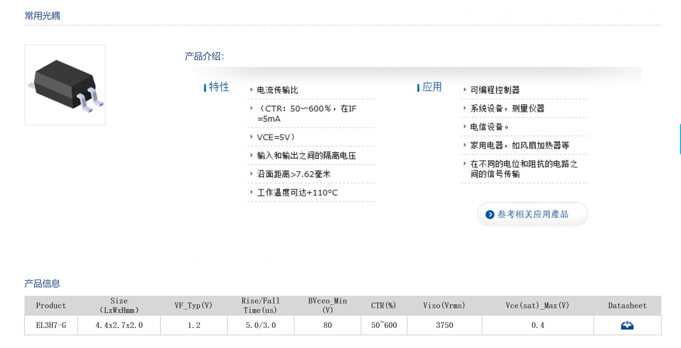This screenshot has width=681, height=348.
Task: Click the Viso(Vrms) column header
Action: point(444,306)
